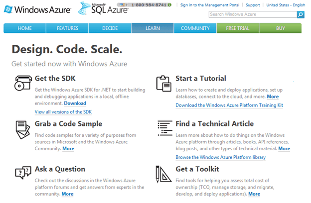Open the FEATURES navigation tab
This screenshot has height=203, width=311.
point(67,28)
